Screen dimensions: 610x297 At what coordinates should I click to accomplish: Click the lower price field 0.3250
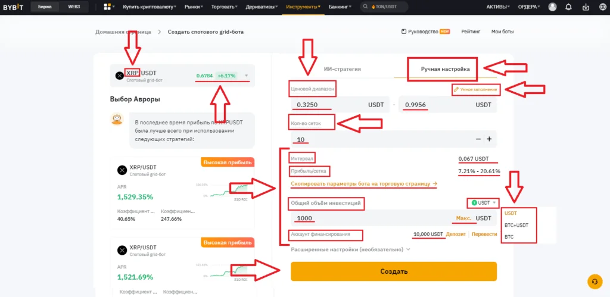[340, 105]
